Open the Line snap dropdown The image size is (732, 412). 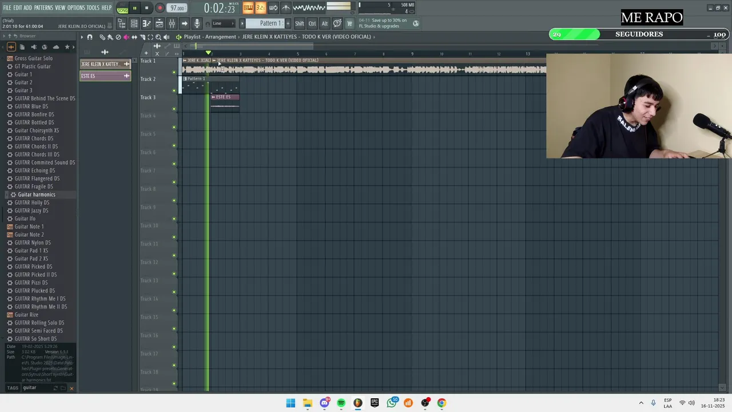tap(224, 23)
